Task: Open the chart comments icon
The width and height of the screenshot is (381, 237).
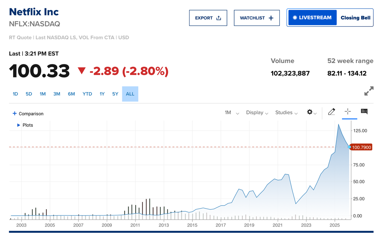Action: (x=364, y=112)
